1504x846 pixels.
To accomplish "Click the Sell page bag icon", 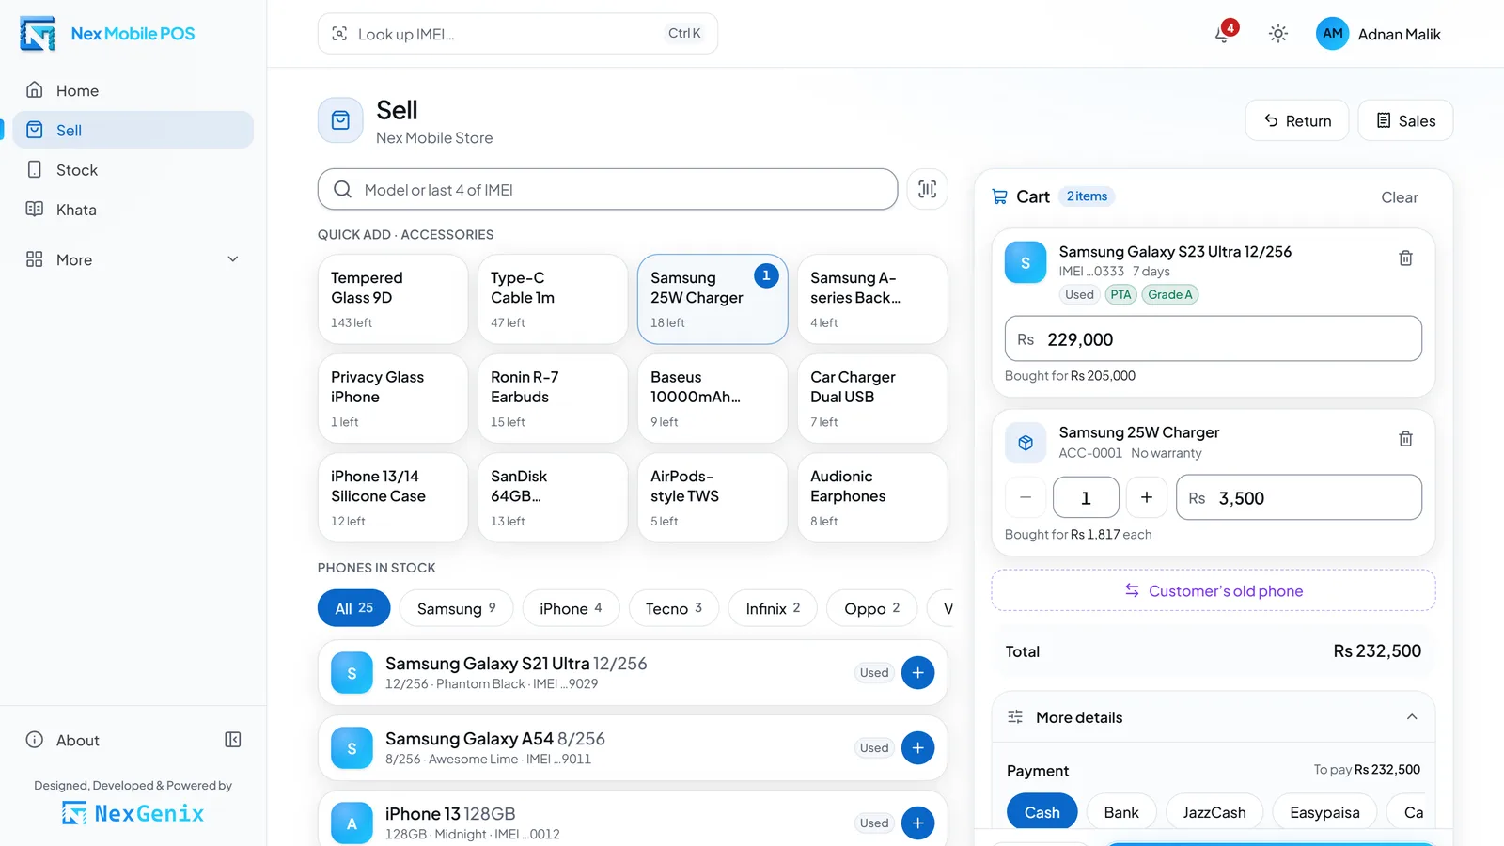I will click(x=340, y=120).
